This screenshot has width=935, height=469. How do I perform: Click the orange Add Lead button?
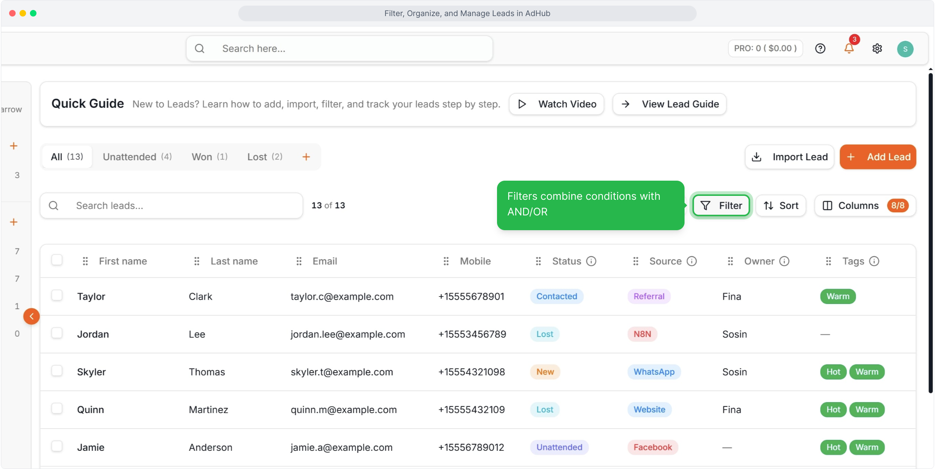878,157
